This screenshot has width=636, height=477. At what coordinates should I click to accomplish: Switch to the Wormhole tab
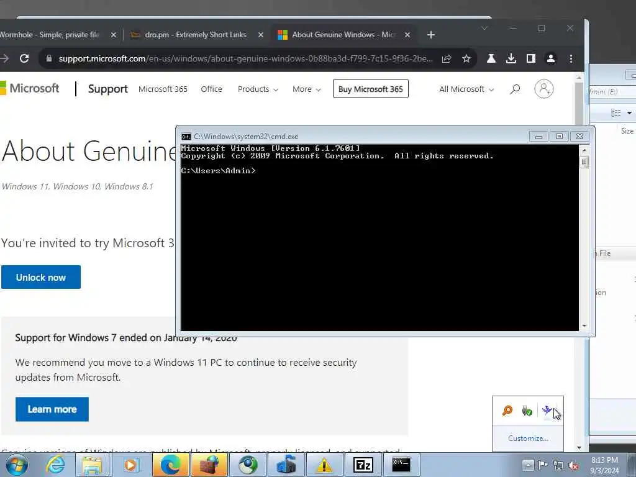50,35
